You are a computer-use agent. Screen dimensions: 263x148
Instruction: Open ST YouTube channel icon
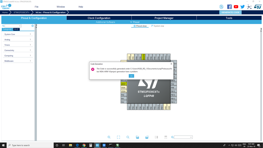pos(236,7)
